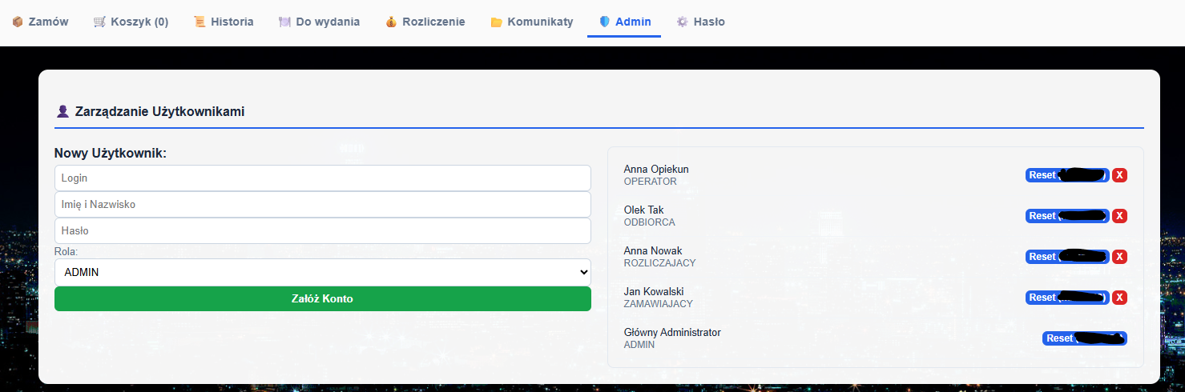Delete user Jan Kowalski with X

(x=1119, y=298)
